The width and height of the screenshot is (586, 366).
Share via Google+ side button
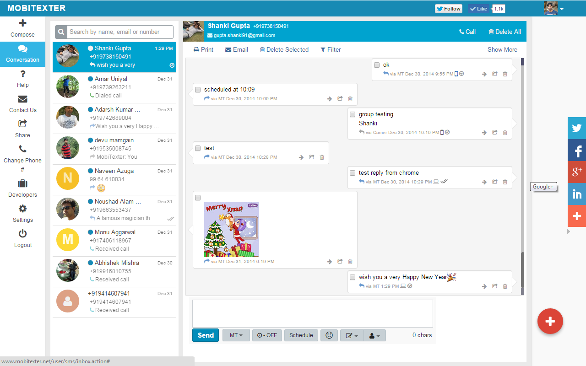click(577, 172)
